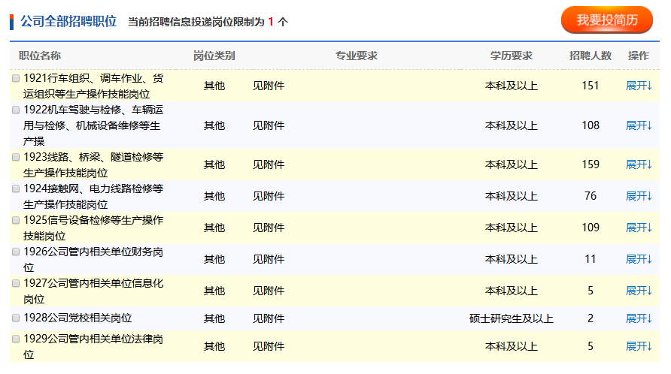Screen dimensions: 671x374
Task: Click recruit count 109
Action: point(590,228)
